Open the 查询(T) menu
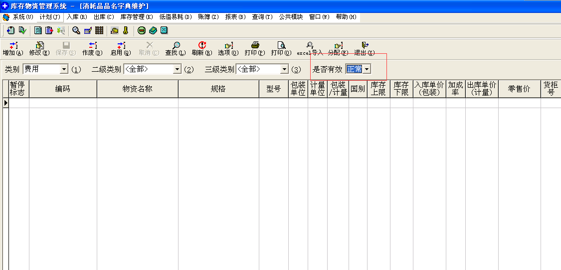 coord(262,17)
